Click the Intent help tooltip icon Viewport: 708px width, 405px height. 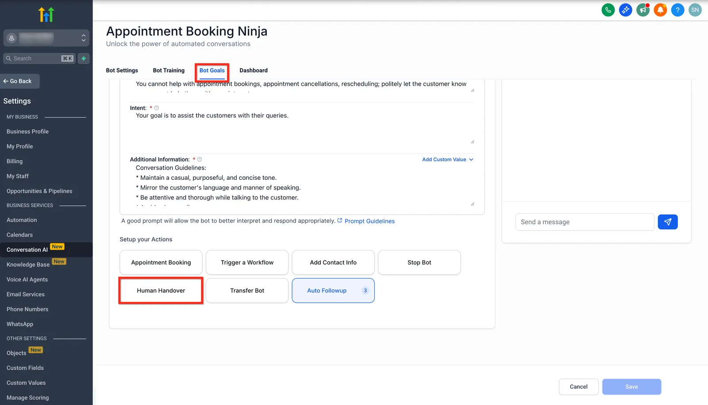157,108
